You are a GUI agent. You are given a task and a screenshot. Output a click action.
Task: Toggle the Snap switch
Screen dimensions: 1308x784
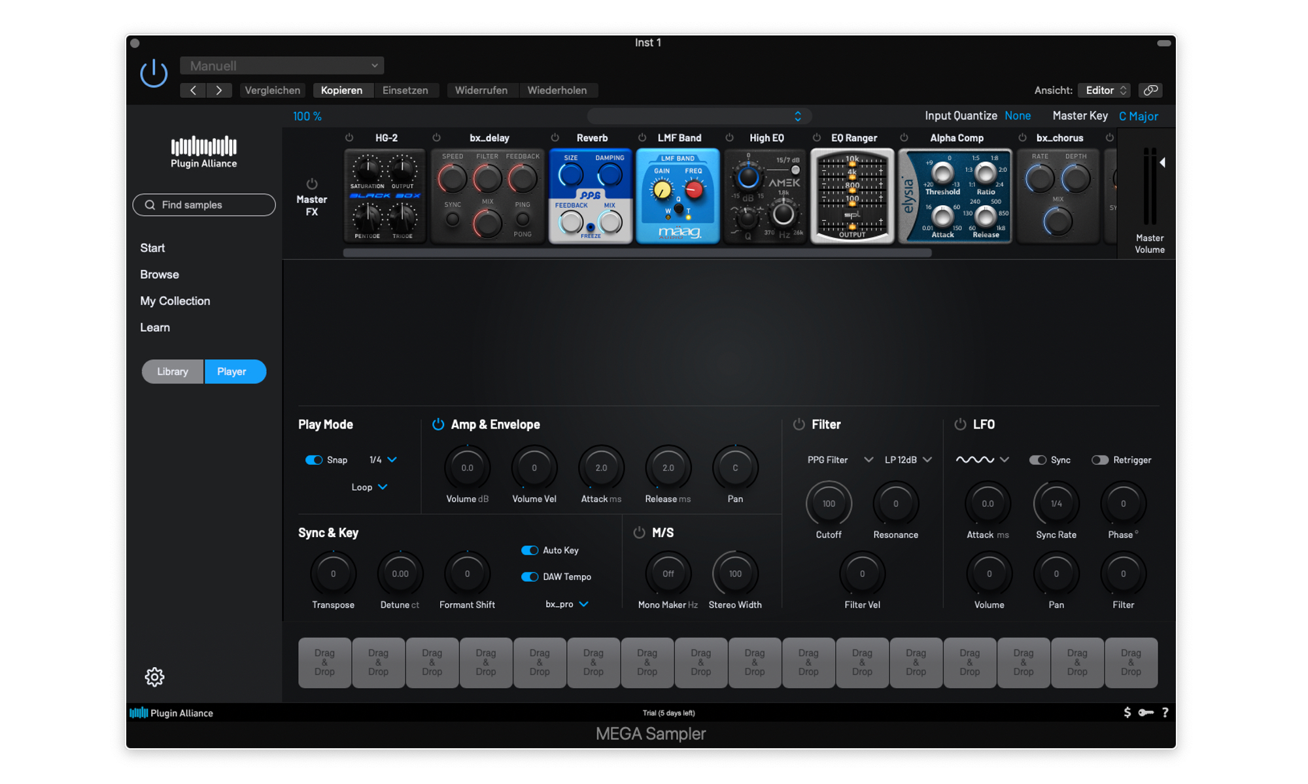tap(314, 460)
